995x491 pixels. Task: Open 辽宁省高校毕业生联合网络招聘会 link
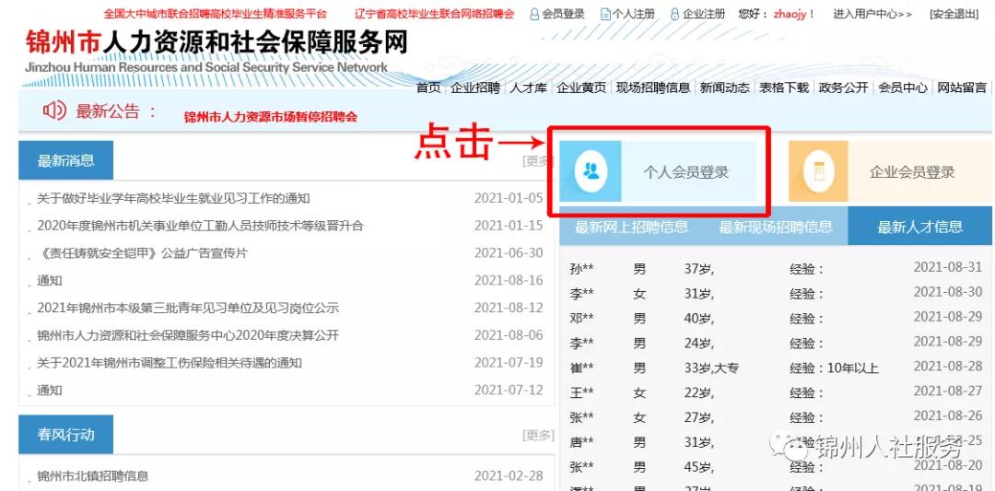(434, 13)
